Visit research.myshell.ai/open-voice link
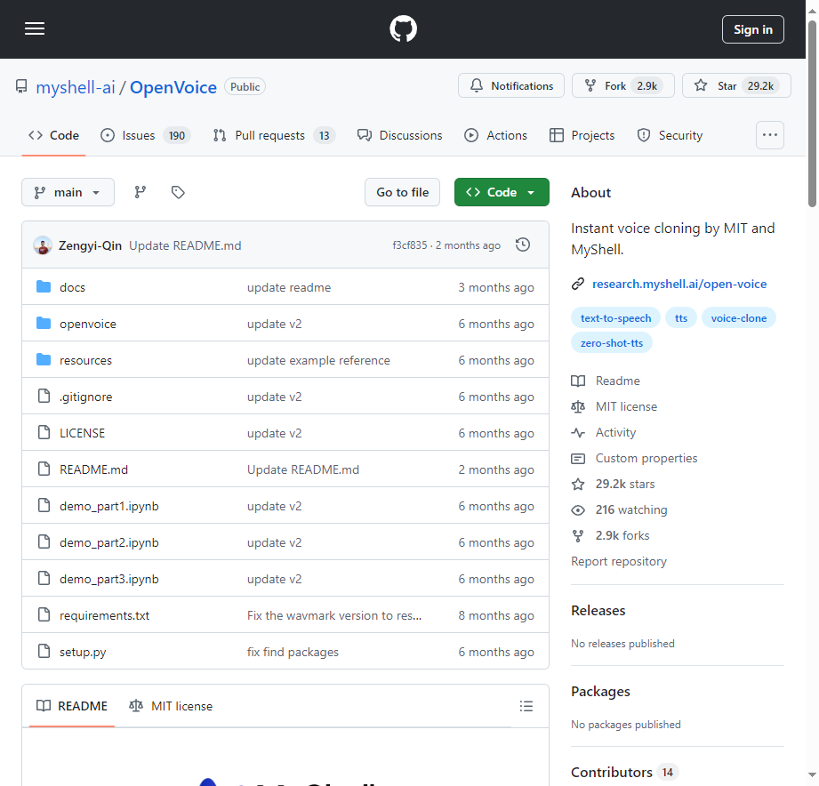 [x=679, y=284]
